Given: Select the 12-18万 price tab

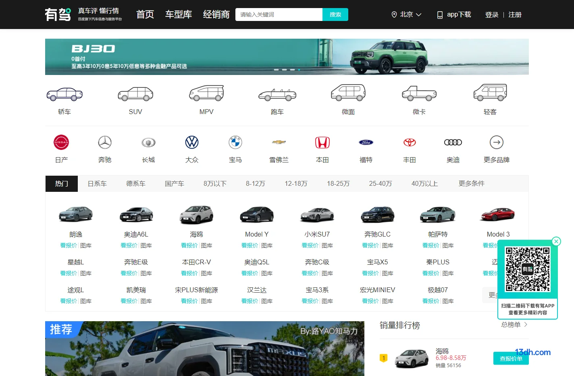Looking at the screenshot, I should coord(296,183).
